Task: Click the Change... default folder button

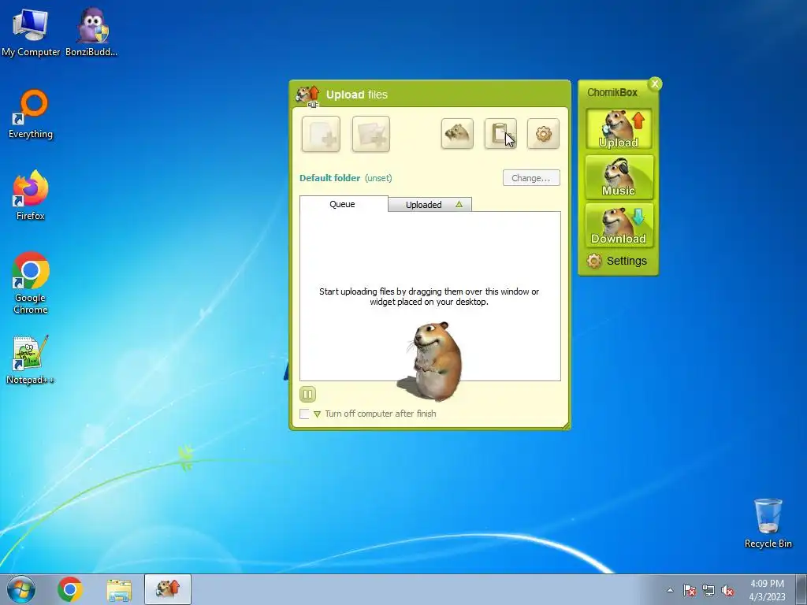Action: pos(531,178)
